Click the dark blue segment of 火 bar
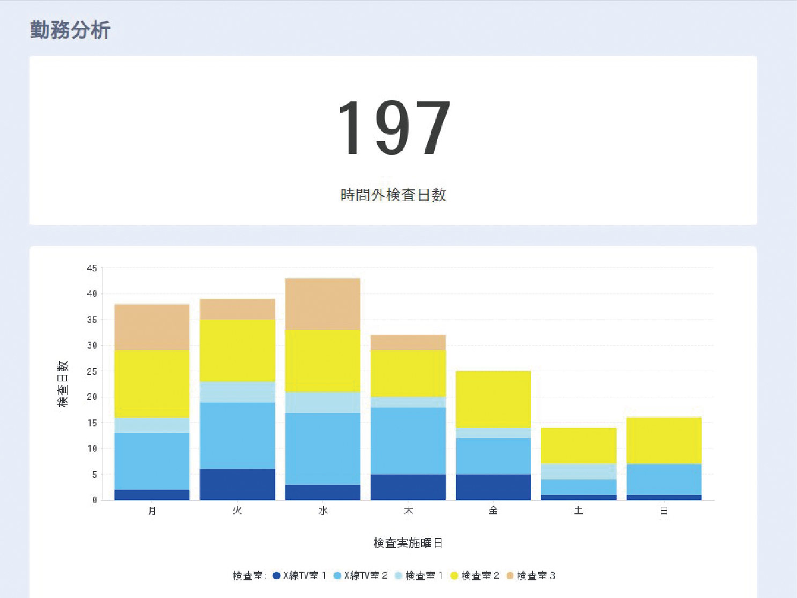The height and width of the screenshot is (598, 797). (237, 484)
